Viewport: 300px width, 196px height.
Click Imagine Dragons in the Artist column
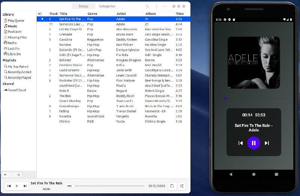click(128, 60)
